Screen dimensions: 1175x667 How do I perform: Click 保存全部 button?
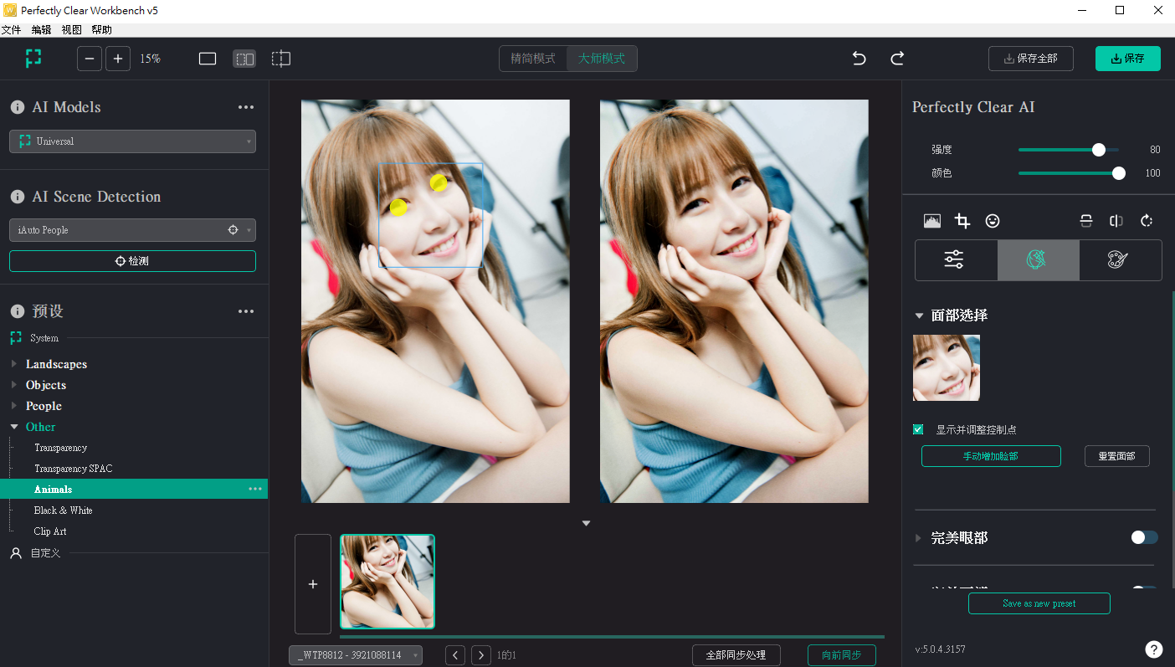click(1030, 59)
